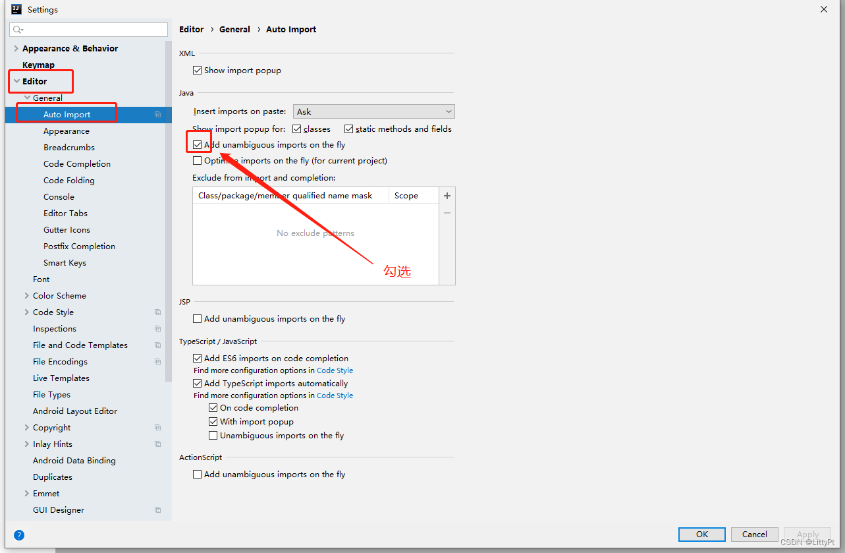This screenshot has width=845, height=553.
Task: Select Console settings item
Action: 59,197
